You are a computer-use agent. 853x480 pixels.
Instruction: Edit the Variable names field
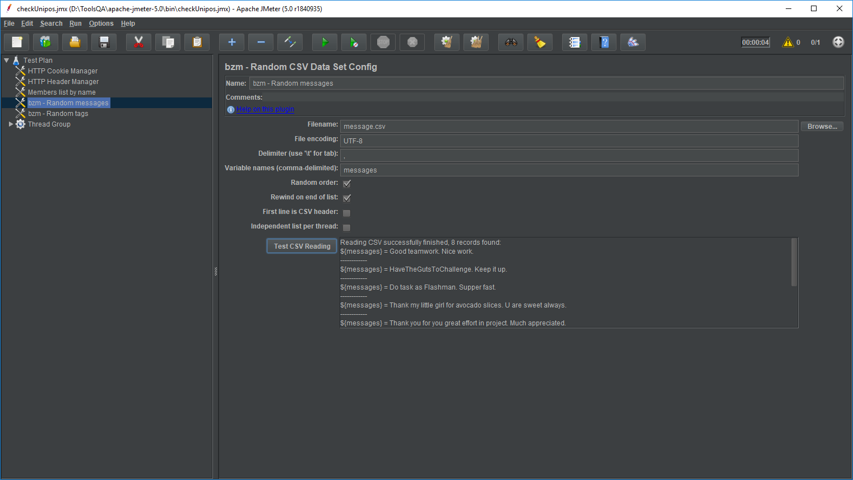pos(569,170)
